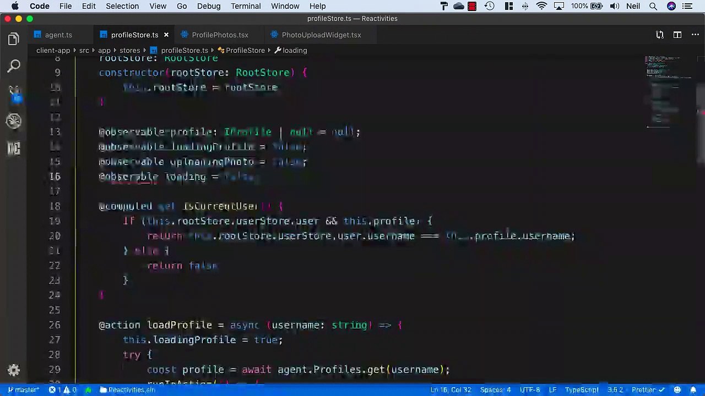This screenshot has width=705, height=396.
Task: Close the profileStore.ts tab
Action: [x=166, y=35]
